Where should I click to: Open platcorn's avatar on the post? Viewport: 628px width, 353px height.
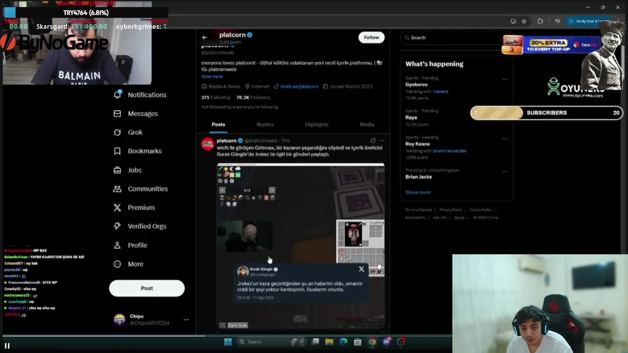208,144
